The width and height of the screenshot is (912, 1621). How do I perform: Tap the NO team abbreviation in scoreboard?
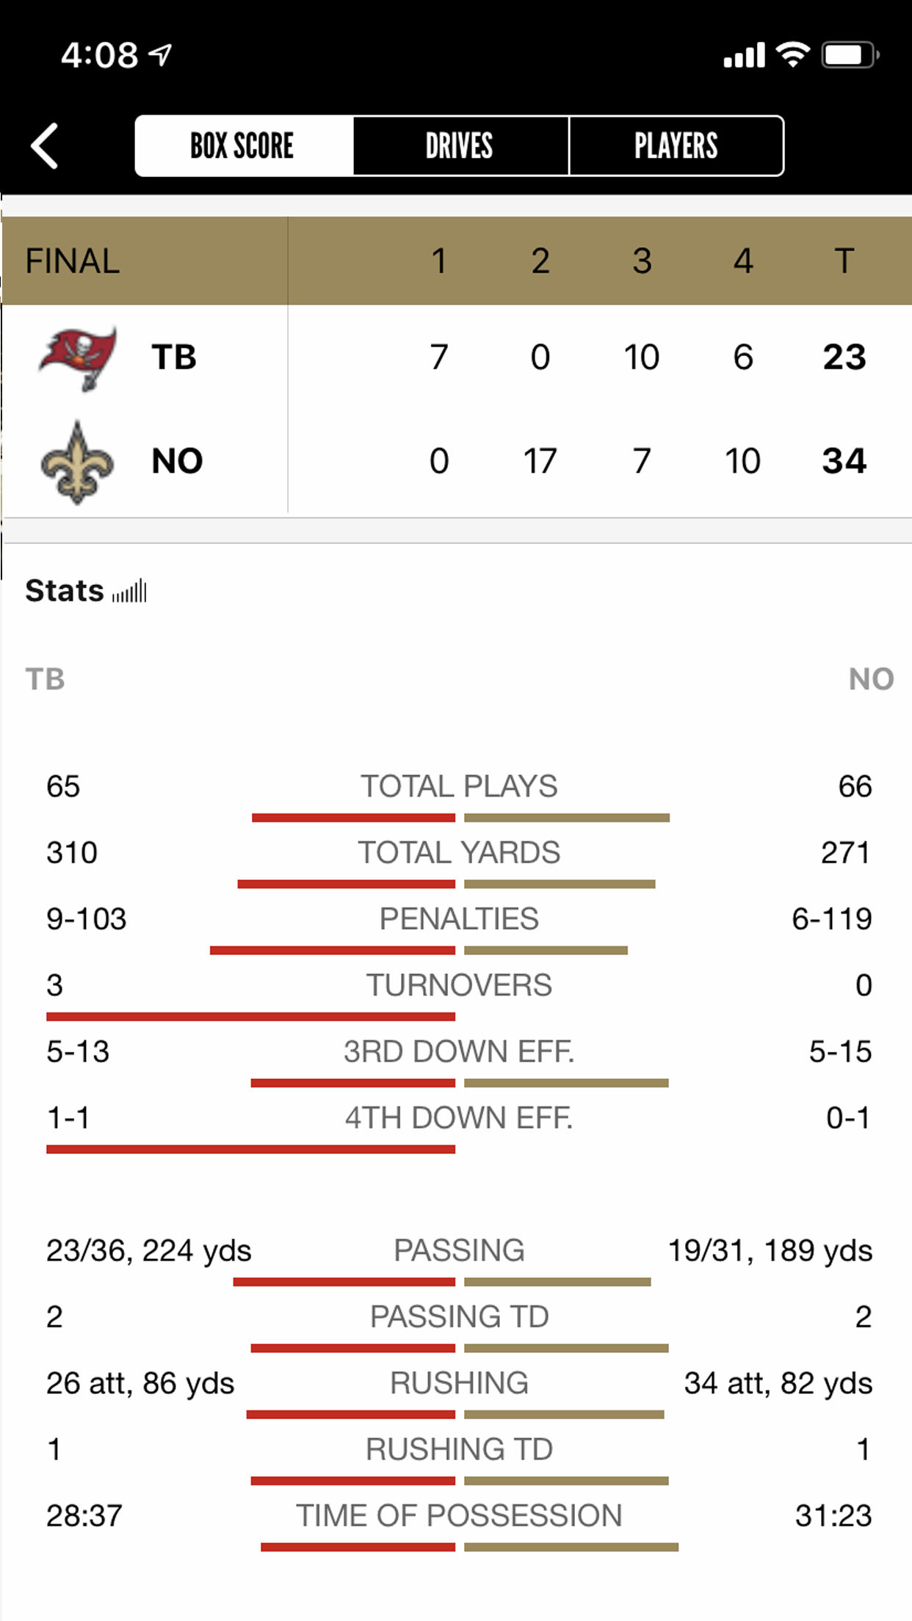tap(177, 462)
